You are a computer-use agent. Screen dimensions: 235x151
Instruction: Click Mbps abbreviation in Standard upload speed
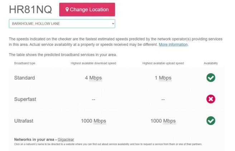(x=165, y=78)
